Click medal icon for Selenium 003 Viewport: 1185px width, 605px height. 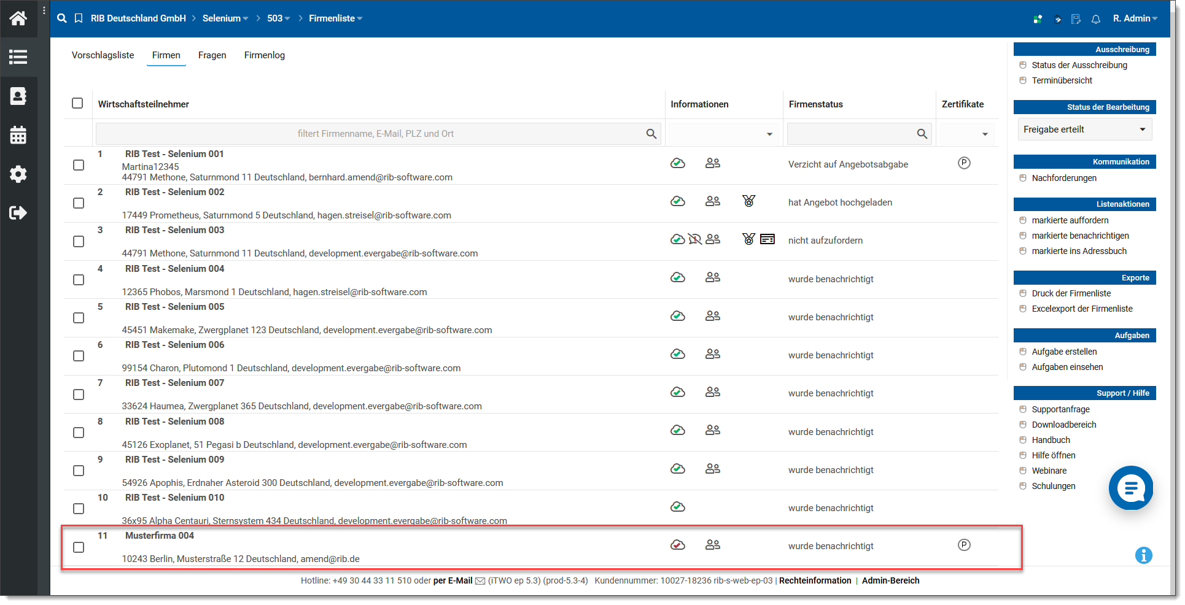tap(748, 239)
